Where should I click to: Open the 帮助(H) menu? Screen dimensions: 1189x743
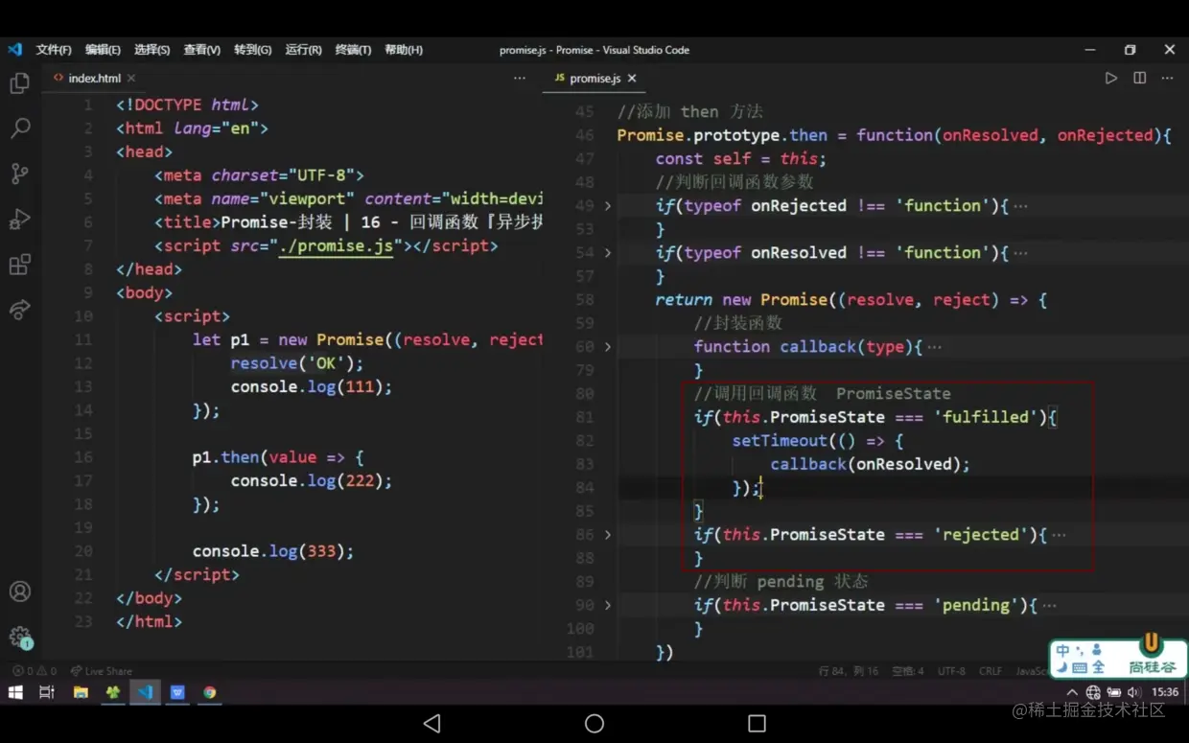click(x=404, y=50)
